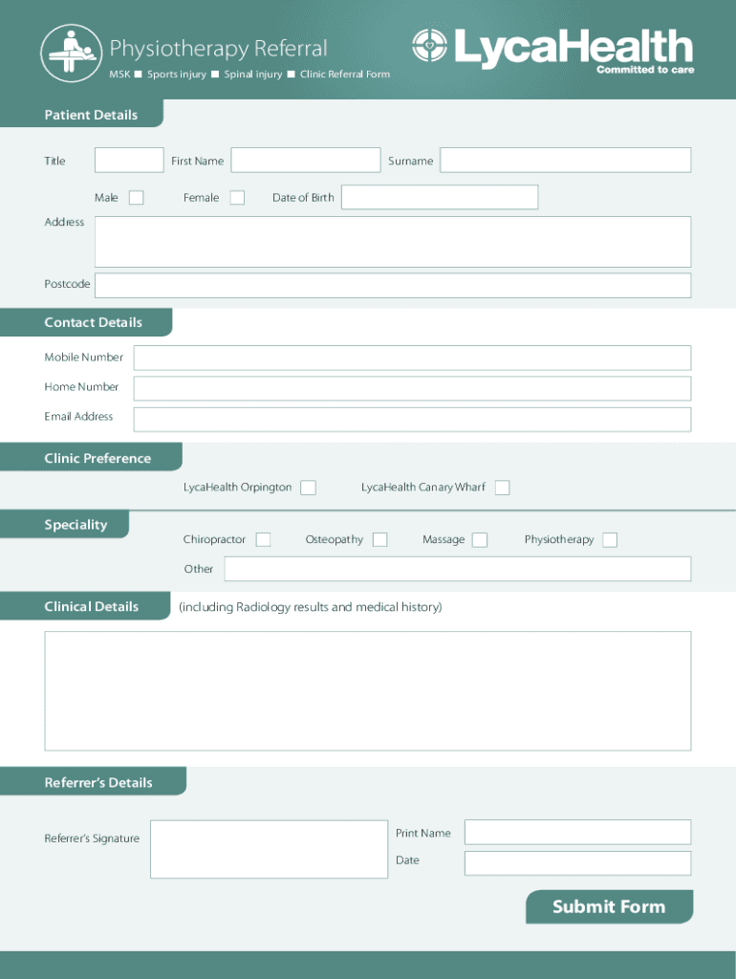
Task: Select the Date of Birth field
Action: pos(440,198)
